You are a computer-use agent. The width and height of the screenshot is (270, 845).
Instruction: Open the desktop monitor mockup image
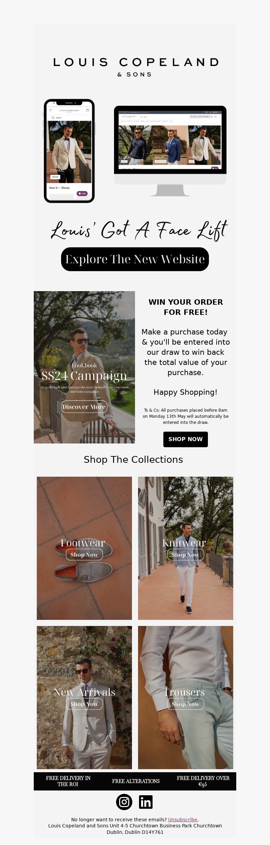(x=170, y=151)
